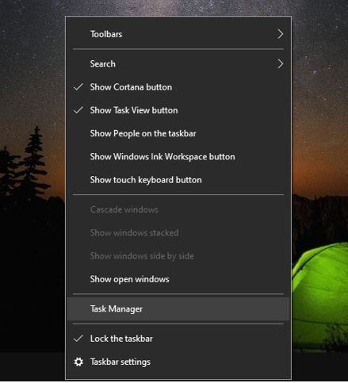Toggle Lock the taskbar entry
Image resolution: width=348 pixels, height=383 pixels.
click(x=178, y=339)
